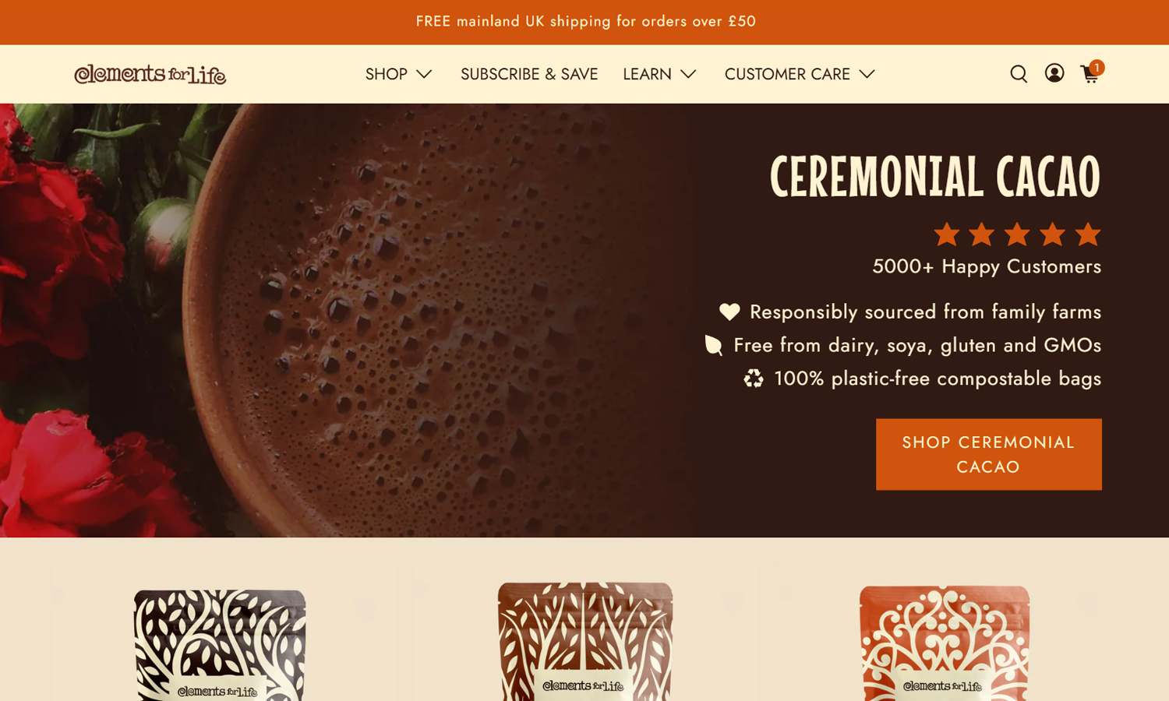View the shopping cart icon
1169x701 pixels.
pos(1092,72)
